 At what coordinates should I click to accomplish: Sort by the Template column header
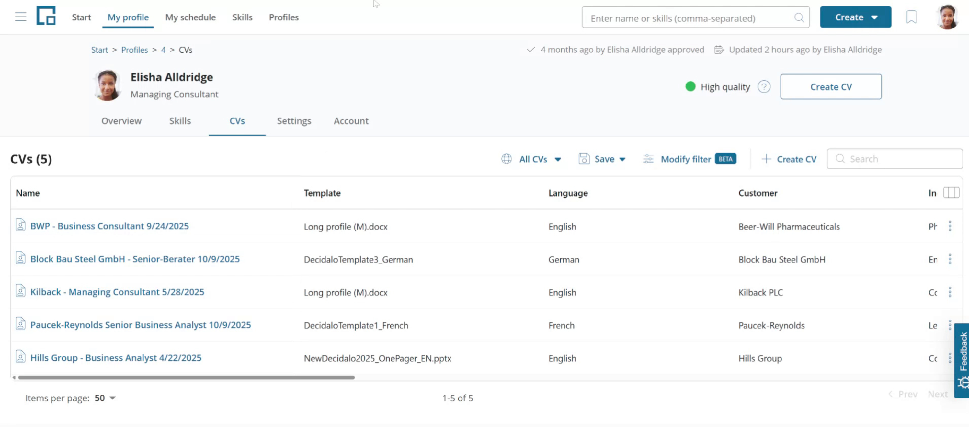coord(322,193)
